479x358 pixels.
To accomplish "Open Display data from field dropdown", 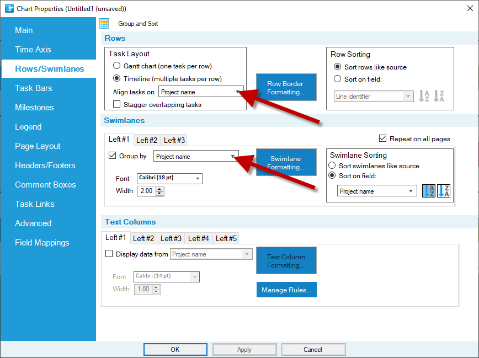I will [x=211, y=254].
